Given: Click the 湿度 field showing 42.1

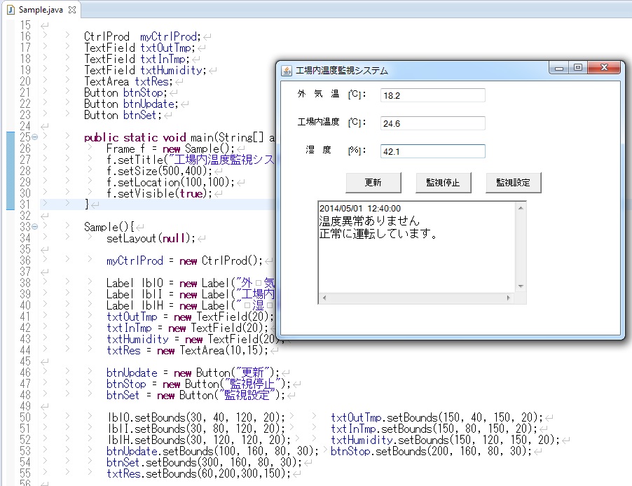Looking at the screenshot, I should tap(432, 151).
